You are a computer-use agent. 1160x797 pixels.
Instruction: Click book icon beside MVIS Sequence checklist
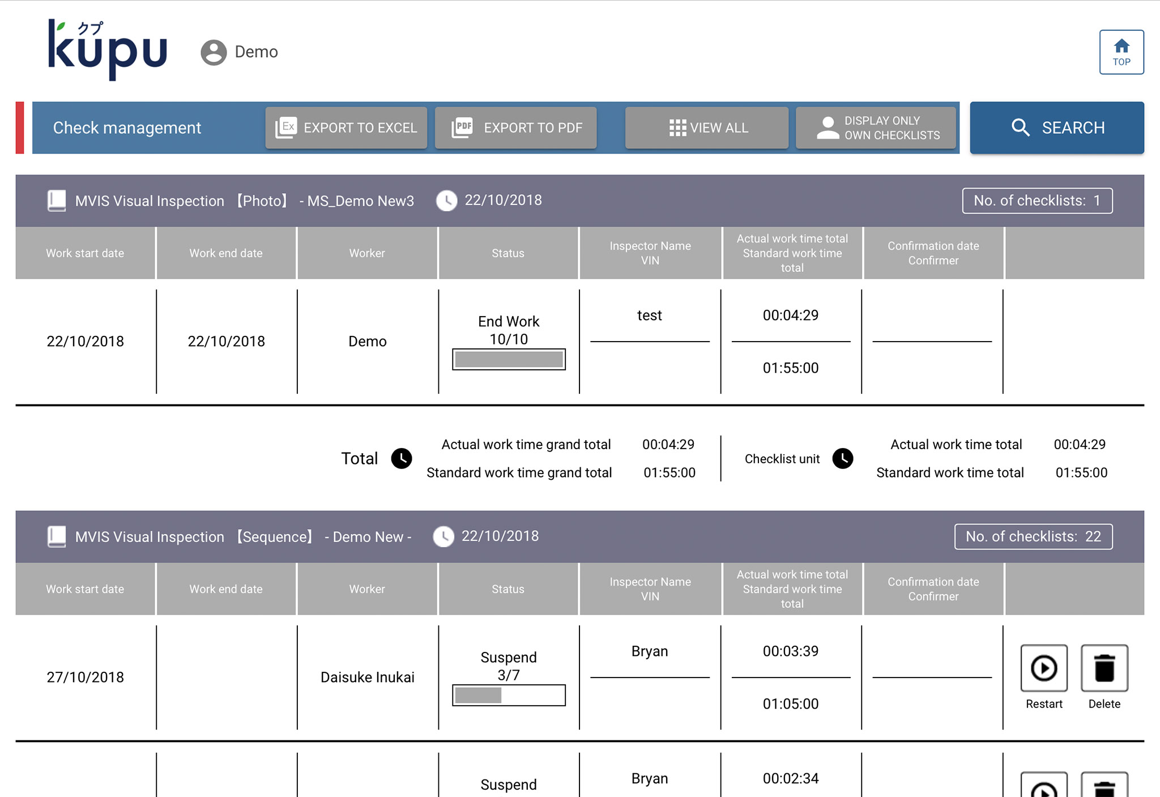point(57,536)
